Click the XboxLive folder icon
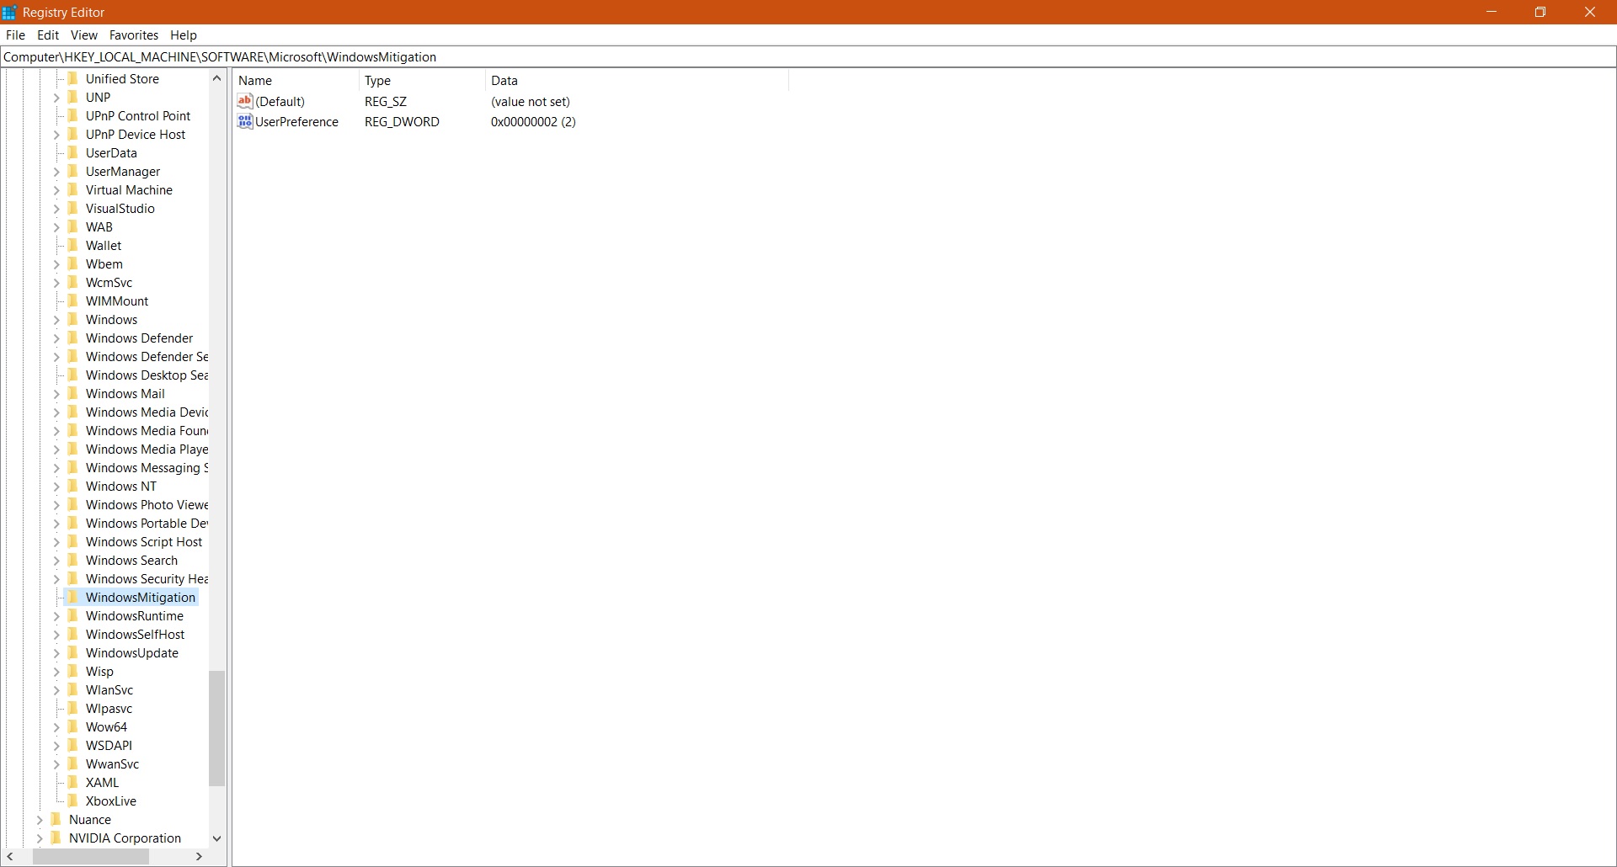 tap(72, 801)
